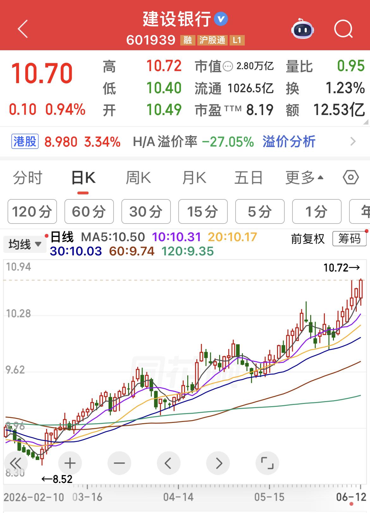Tap HK share price 8.980

click(x=61, y=142)
